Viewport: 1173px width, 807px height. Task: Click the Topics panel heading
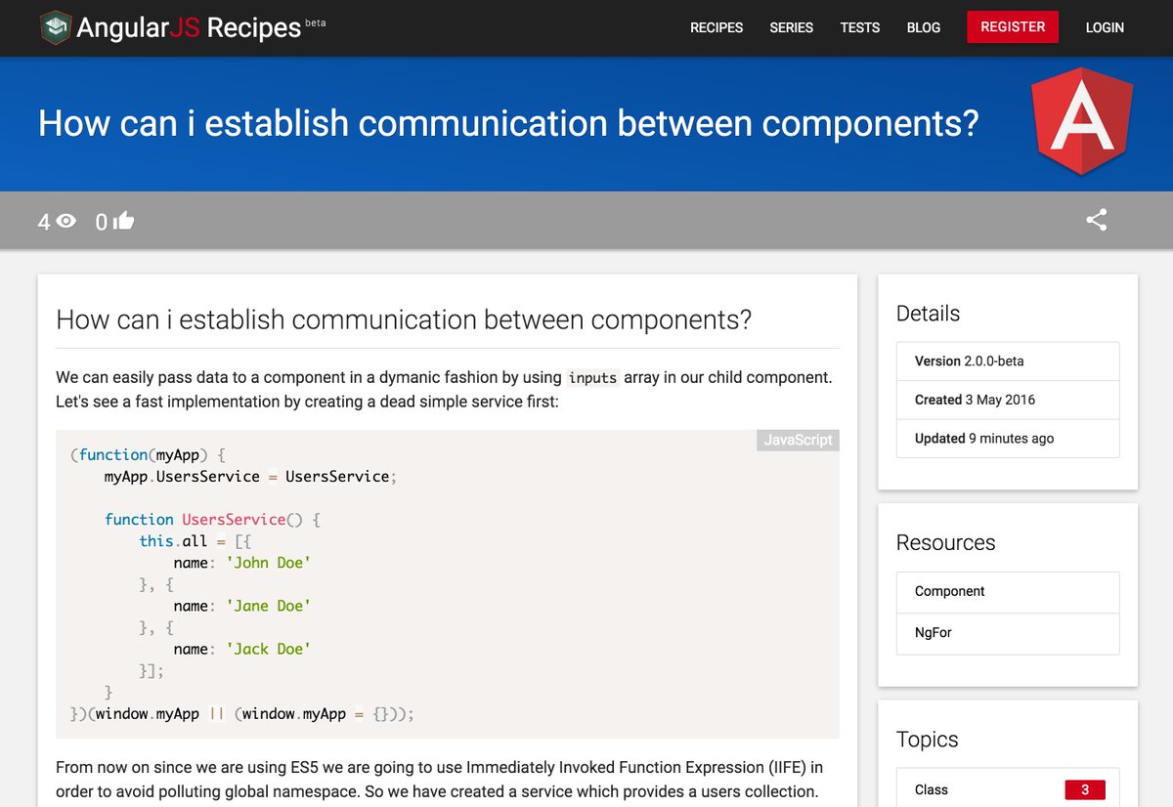tap(927, 740)
